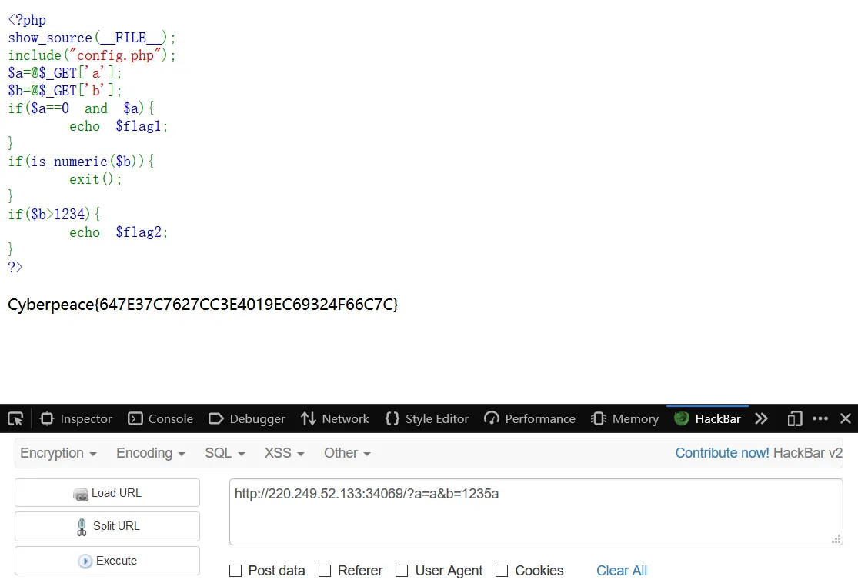Viewport: 858px width, 583px height.
Task: Switch to the Performance tab
Action: [529, 419]
